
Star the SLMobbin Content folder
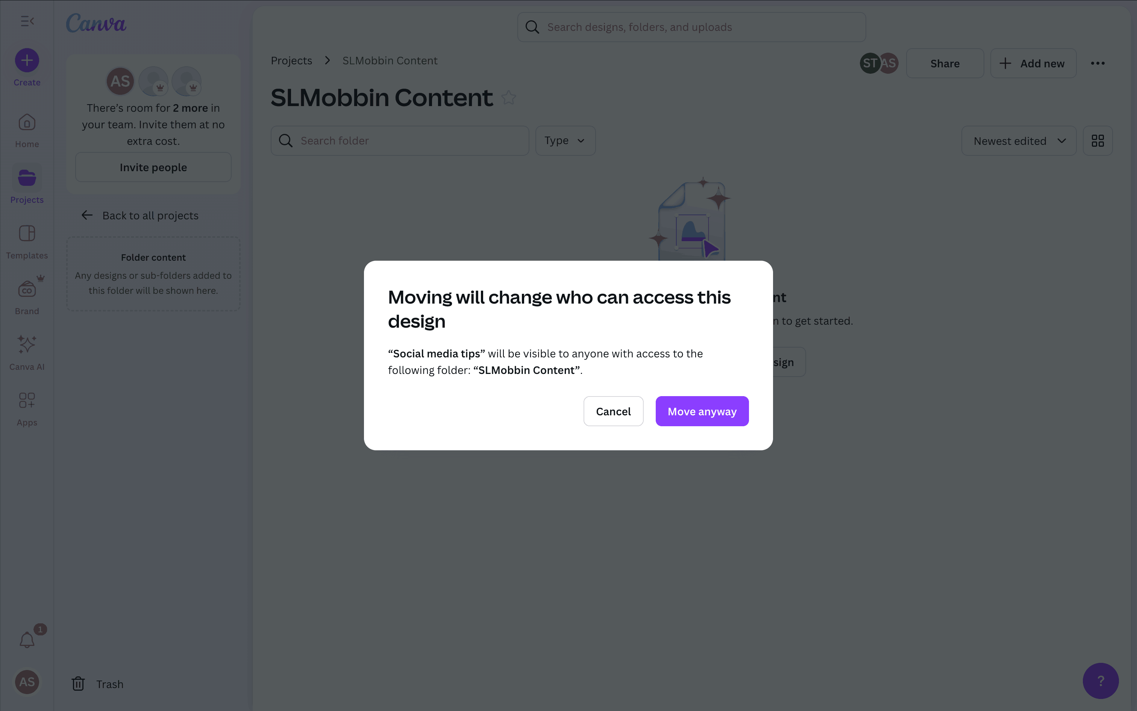[x=508, y=98]
